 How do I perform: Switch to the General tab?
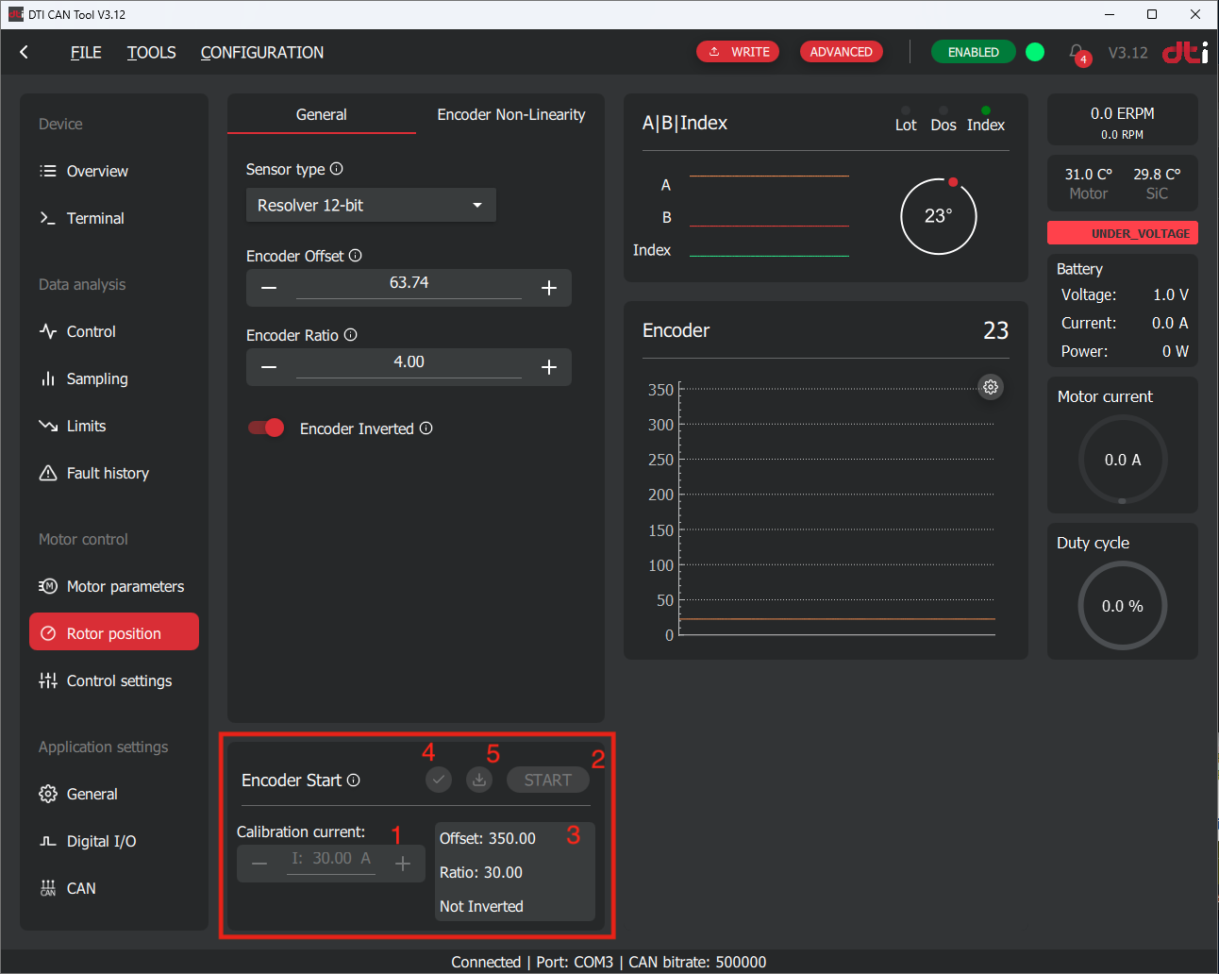[322, 114]
